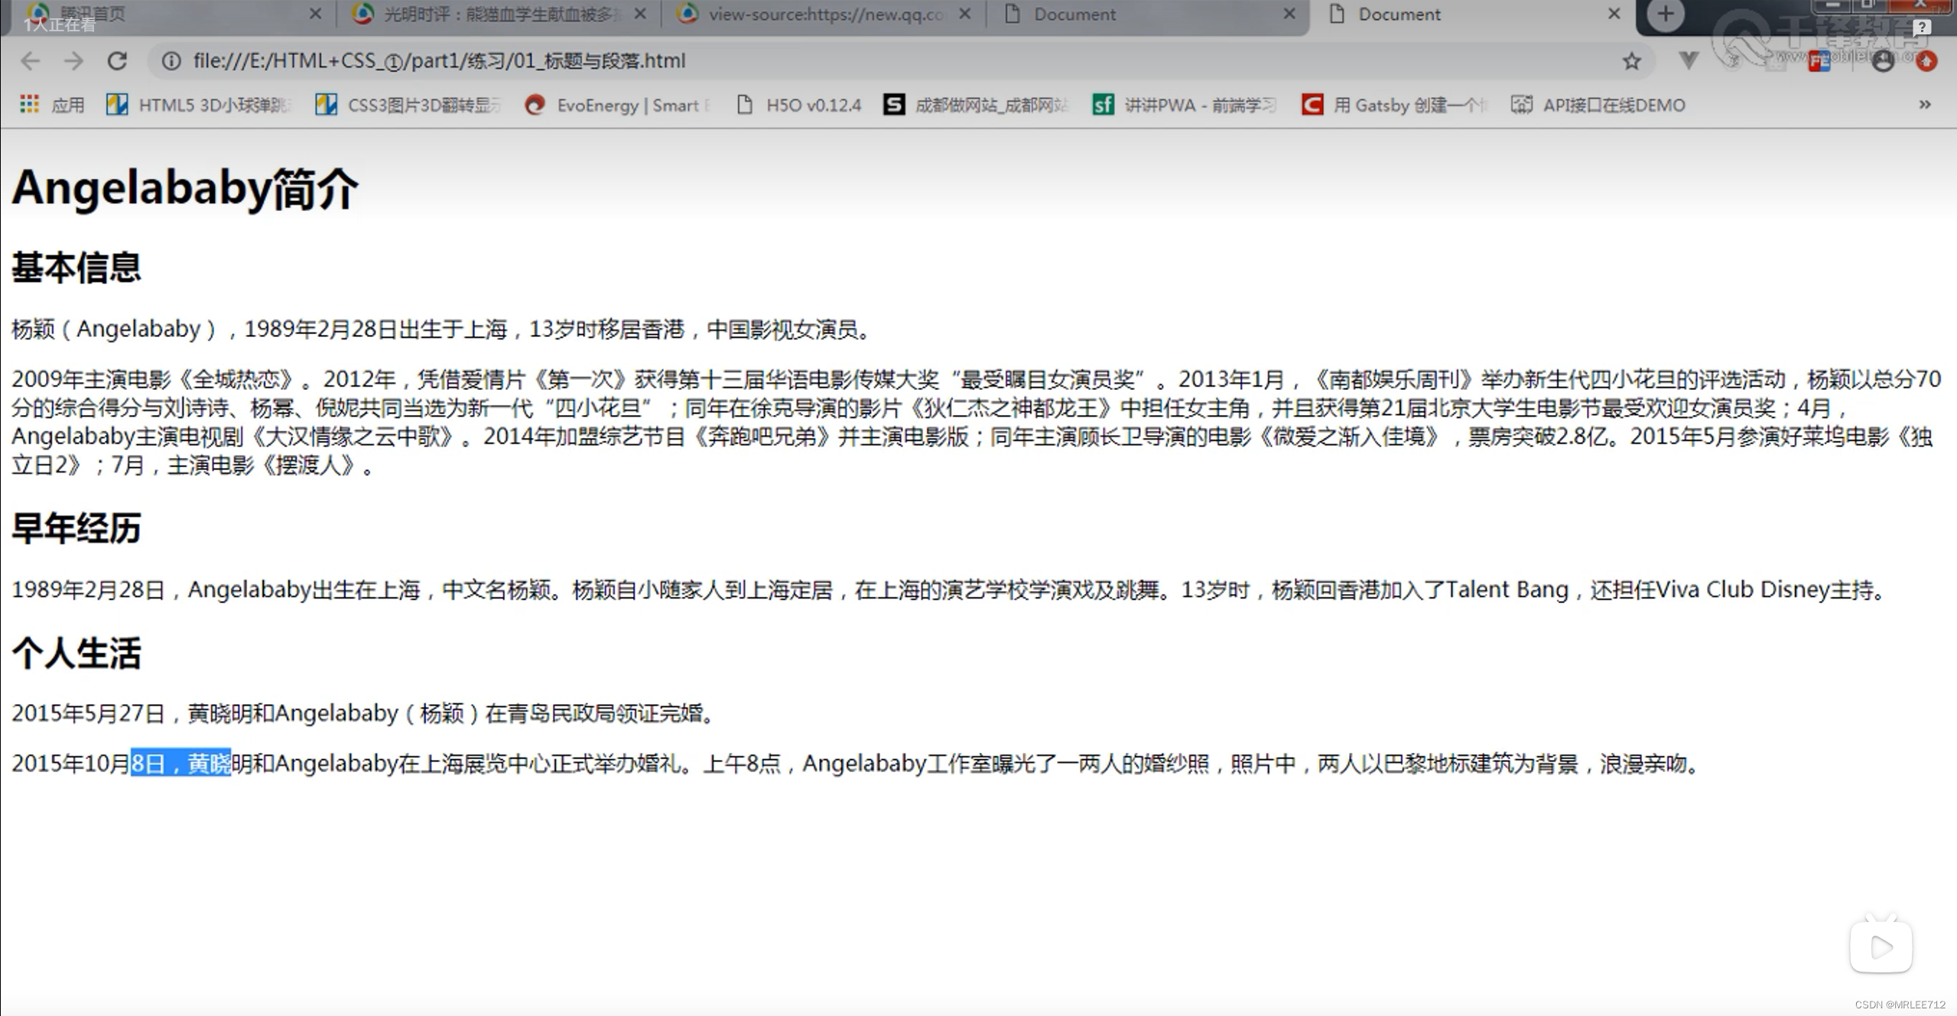Bookmark this page with the star icon
Image resolution: width=1957 pixels, height=1016 pixels.
point(1631,60)
